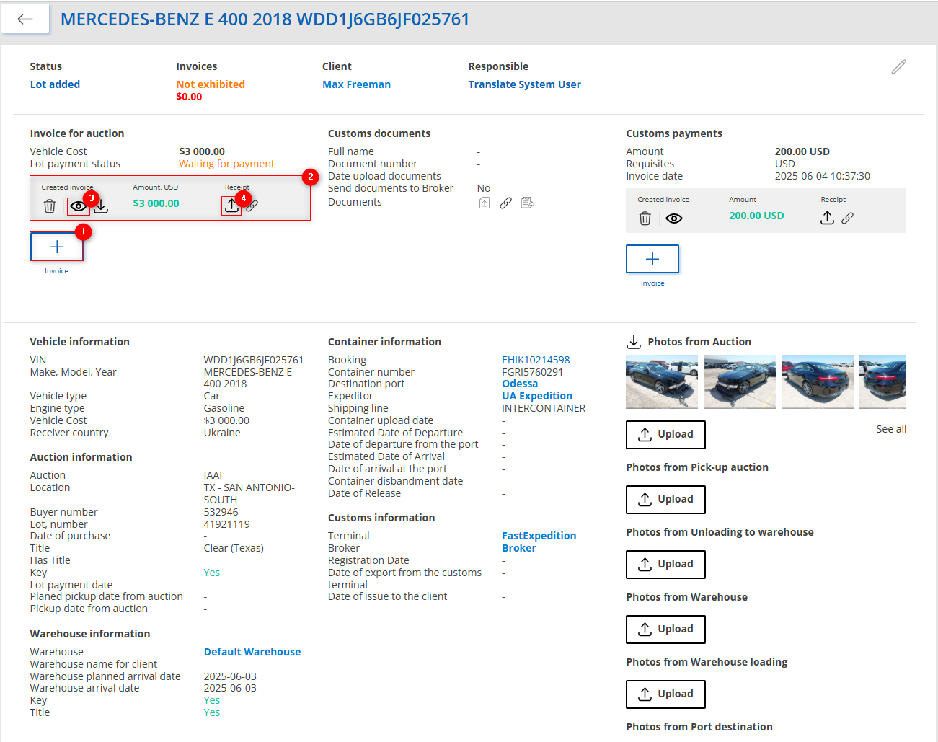
Task: Click Waiting for payment status text
Action: [x=226, y=164]
